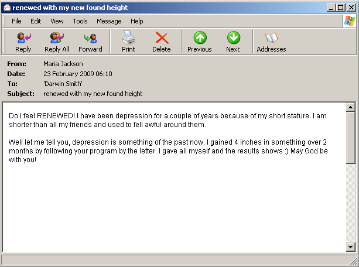Click the recipient 'Darwin Smith'
The width and height of the screenshot is (359, 267).
coord(63,84)
